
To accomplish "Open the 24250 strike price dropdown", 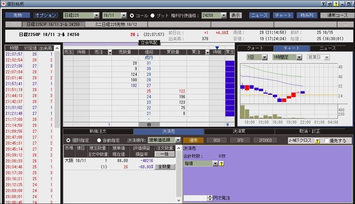I will (224, 15).
